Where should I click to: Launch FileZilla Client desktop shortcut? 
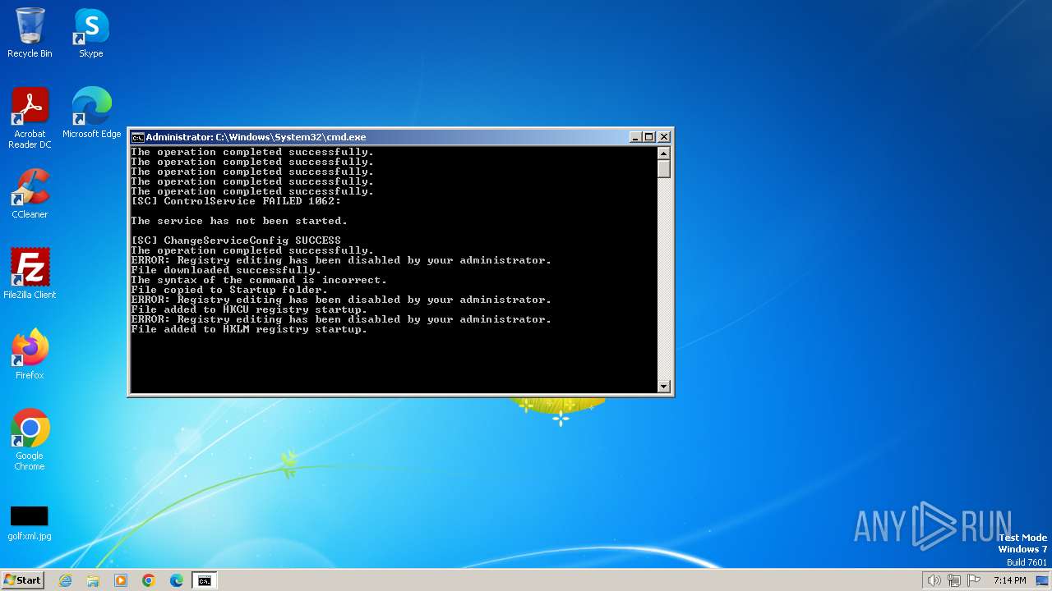pyautogui.click(x=30, y=274)
